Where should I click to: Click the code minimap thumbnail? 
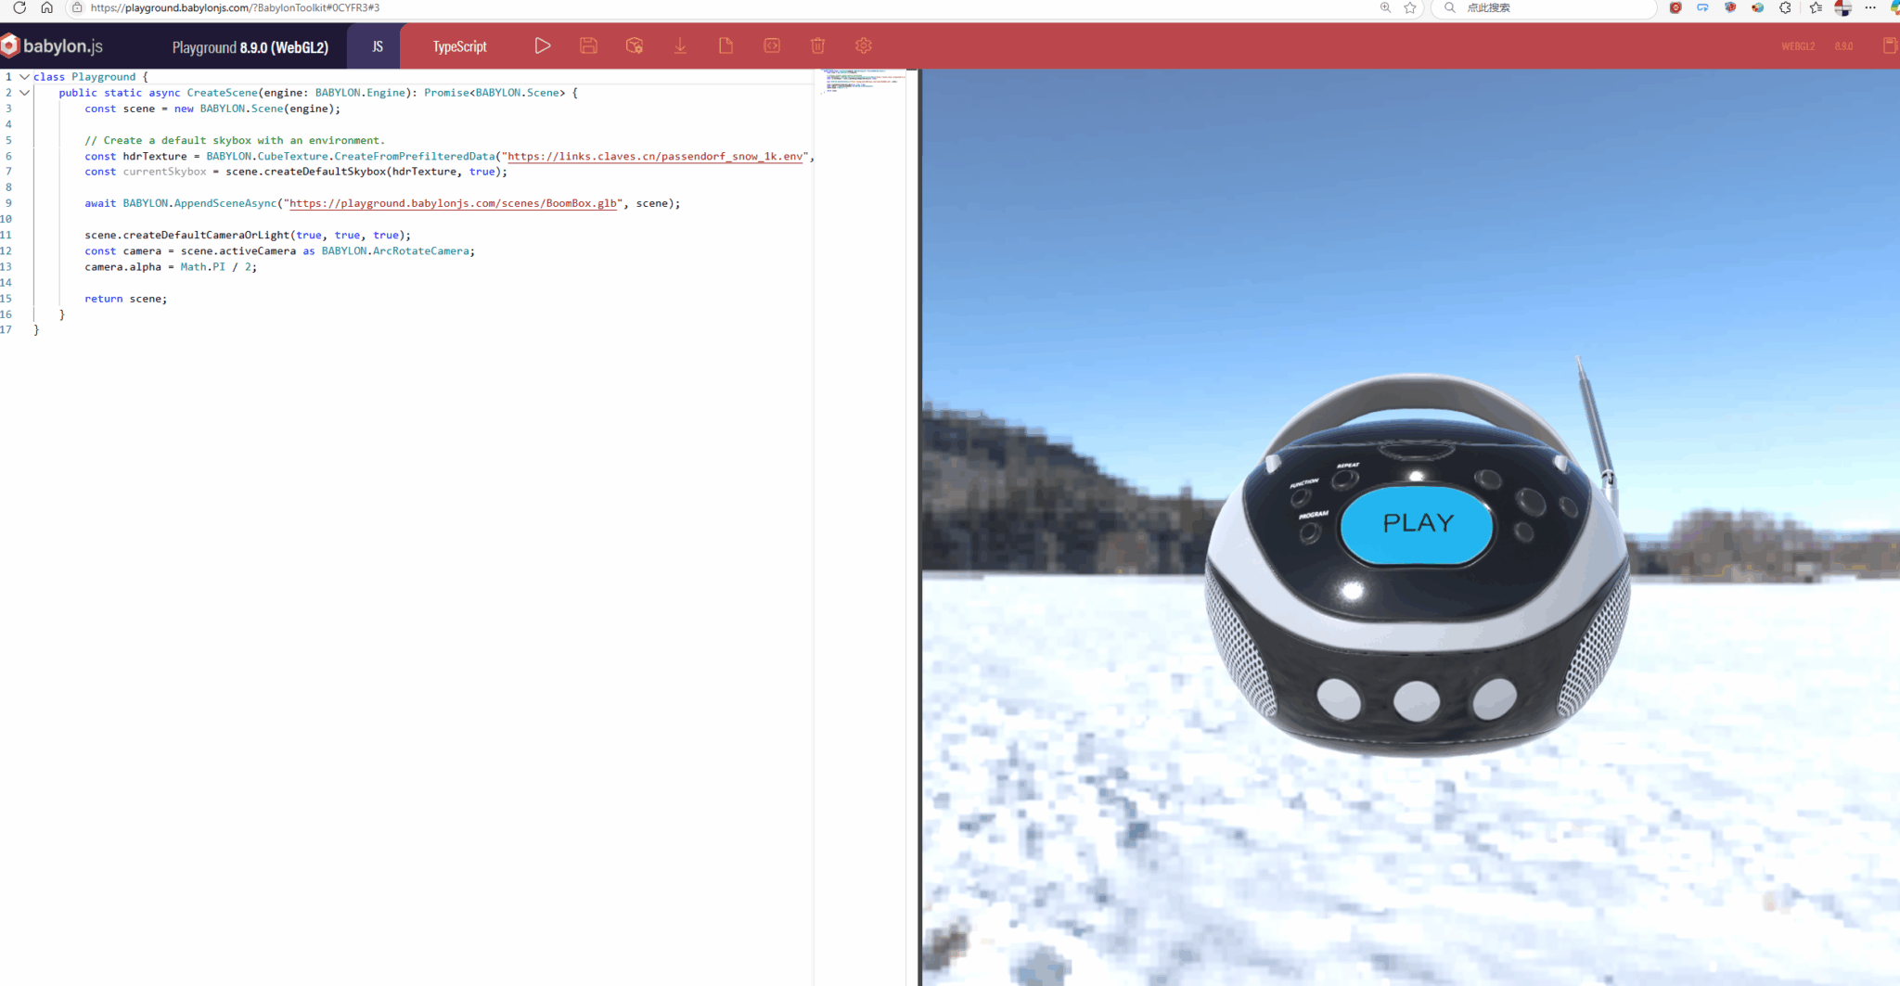860,81
